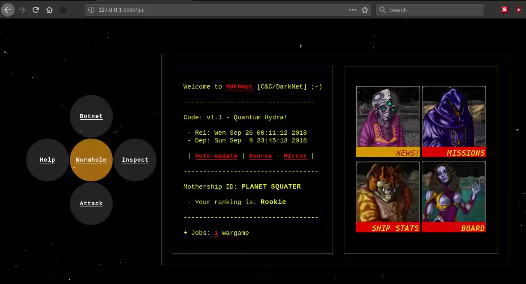Open the Source link
Screen dimensions: 526x284
pyautogui.click(x=261, y=156)
